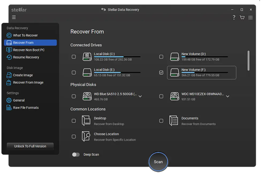
Task: Open the hamburger menu
Action: click(14, 17)
